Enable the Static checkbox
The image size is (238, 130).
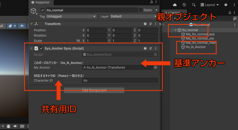point(141,10)
